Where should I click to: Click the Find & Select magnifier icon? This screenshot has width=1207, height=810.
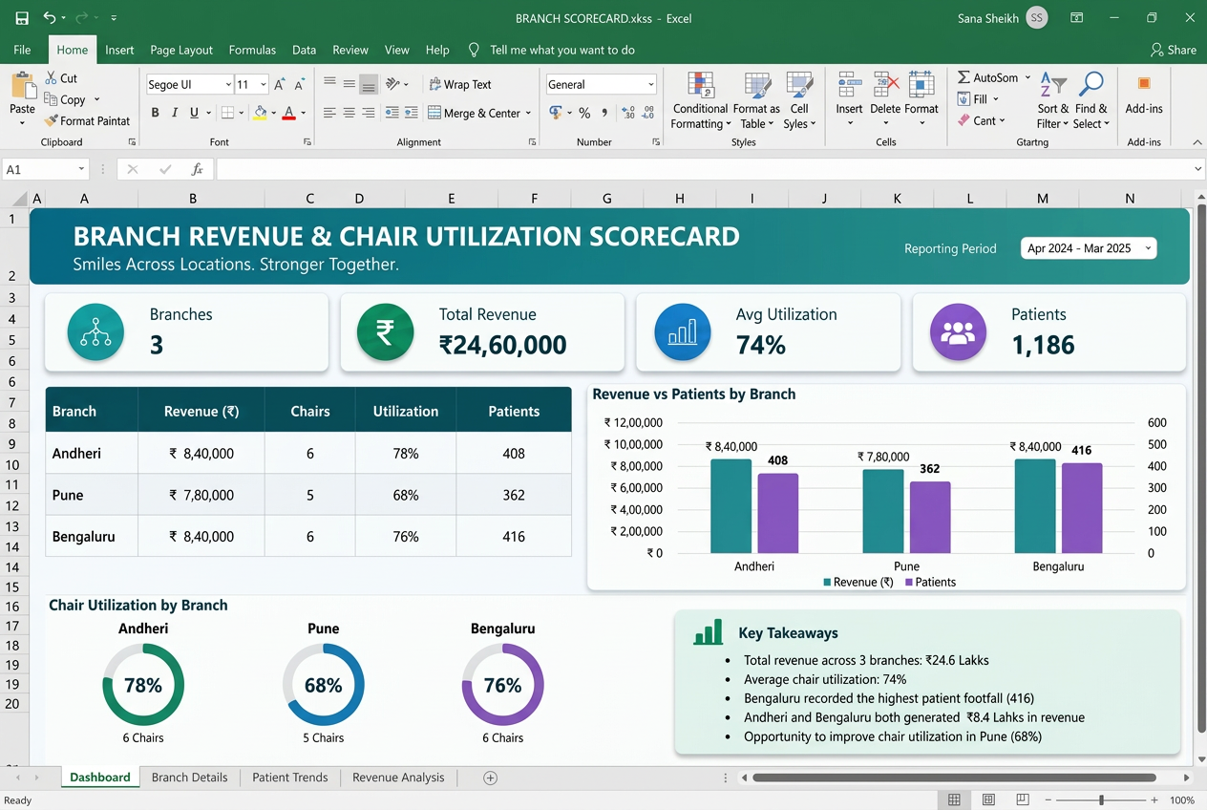point(1091,85)
